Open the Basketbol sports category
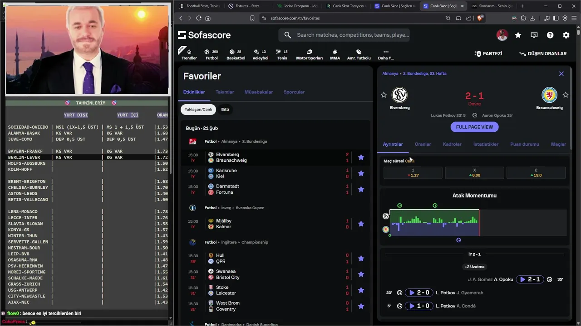 tap(236, 54)
